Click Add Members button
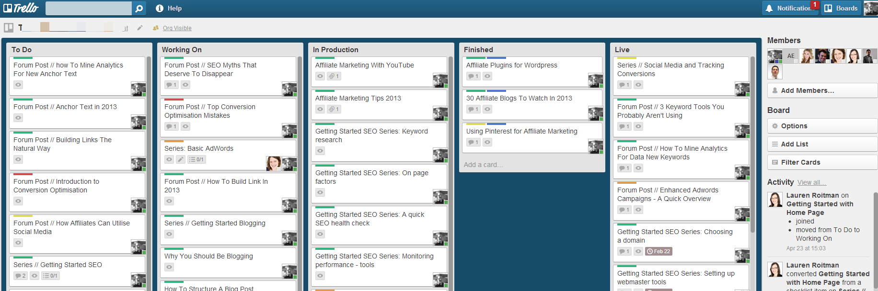This screenshot has width=878, height=291. coord(821,90)
